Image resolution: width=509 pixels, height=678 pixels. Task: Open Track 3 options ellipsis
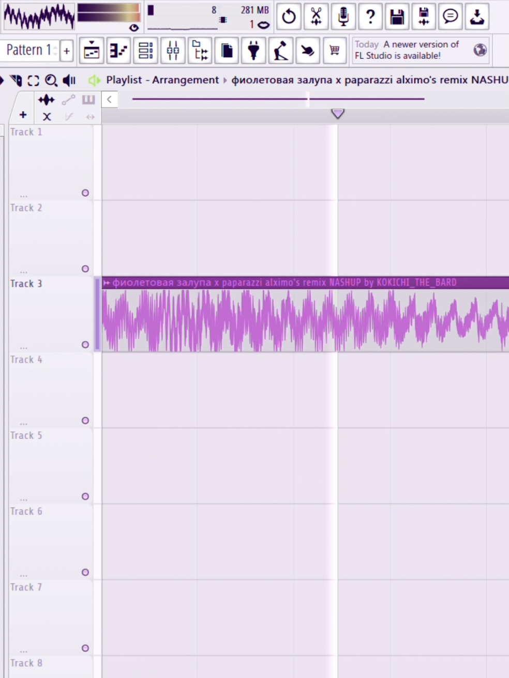(x=24, y=348)
